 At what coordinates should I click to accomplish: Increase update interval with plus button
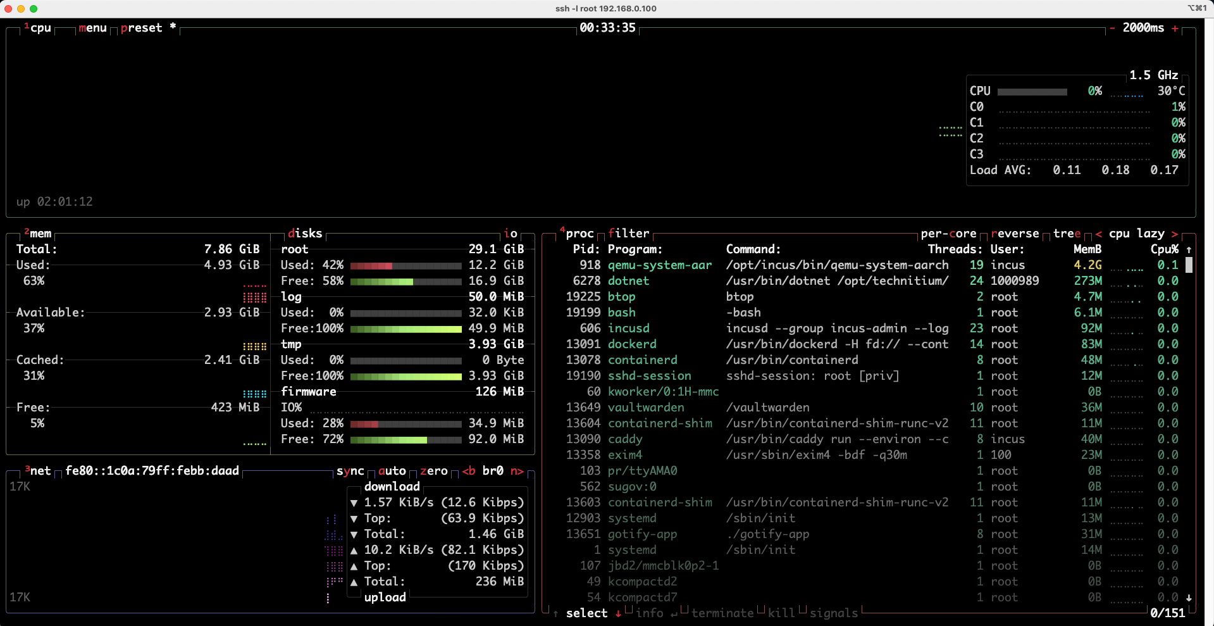coord(1175,28)
